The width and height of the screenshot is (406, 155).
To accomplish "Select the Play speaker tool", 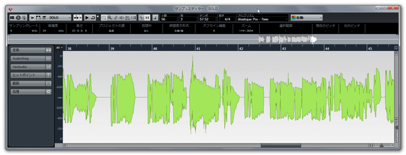I will click(x=121, y=18).
